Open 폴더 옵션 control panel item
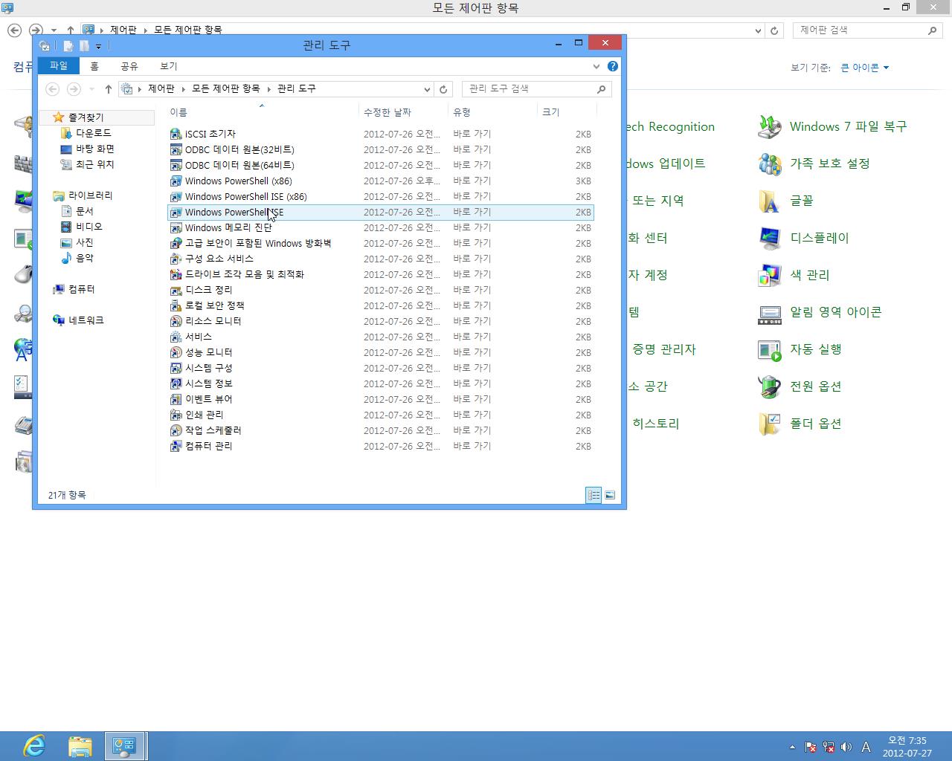This screenshot has height=761, width=952. 800,424
